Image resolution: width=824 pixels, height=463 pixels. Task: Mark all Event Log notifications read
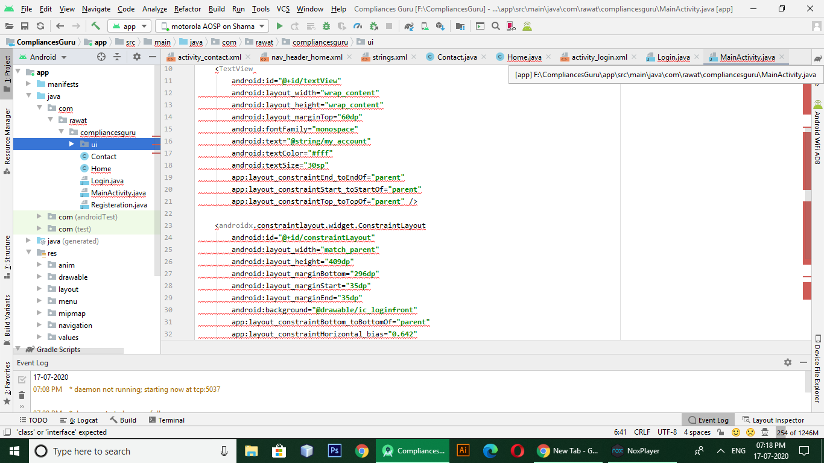(22, 380)
